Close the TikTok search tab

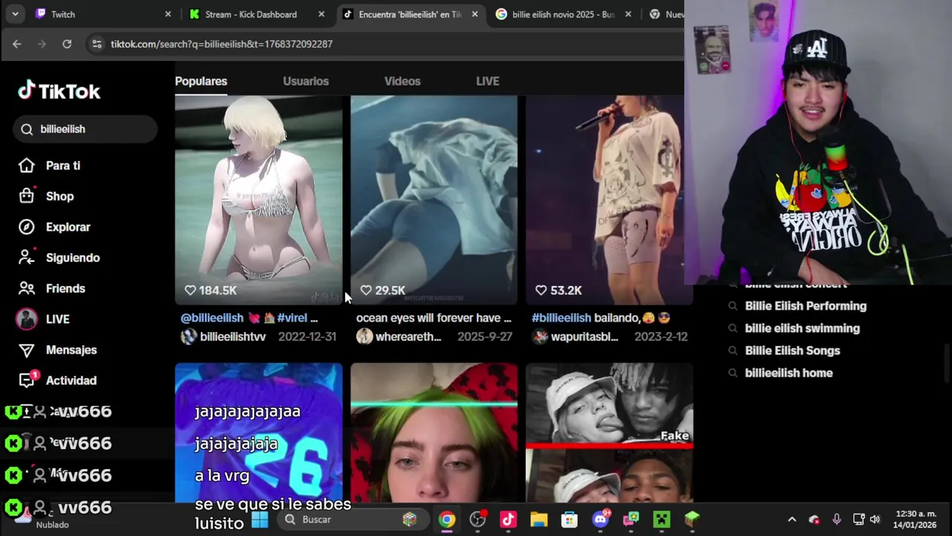pos(475,14)
